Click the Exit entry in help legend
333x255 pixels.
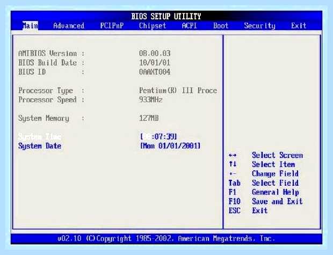(260, 210)
